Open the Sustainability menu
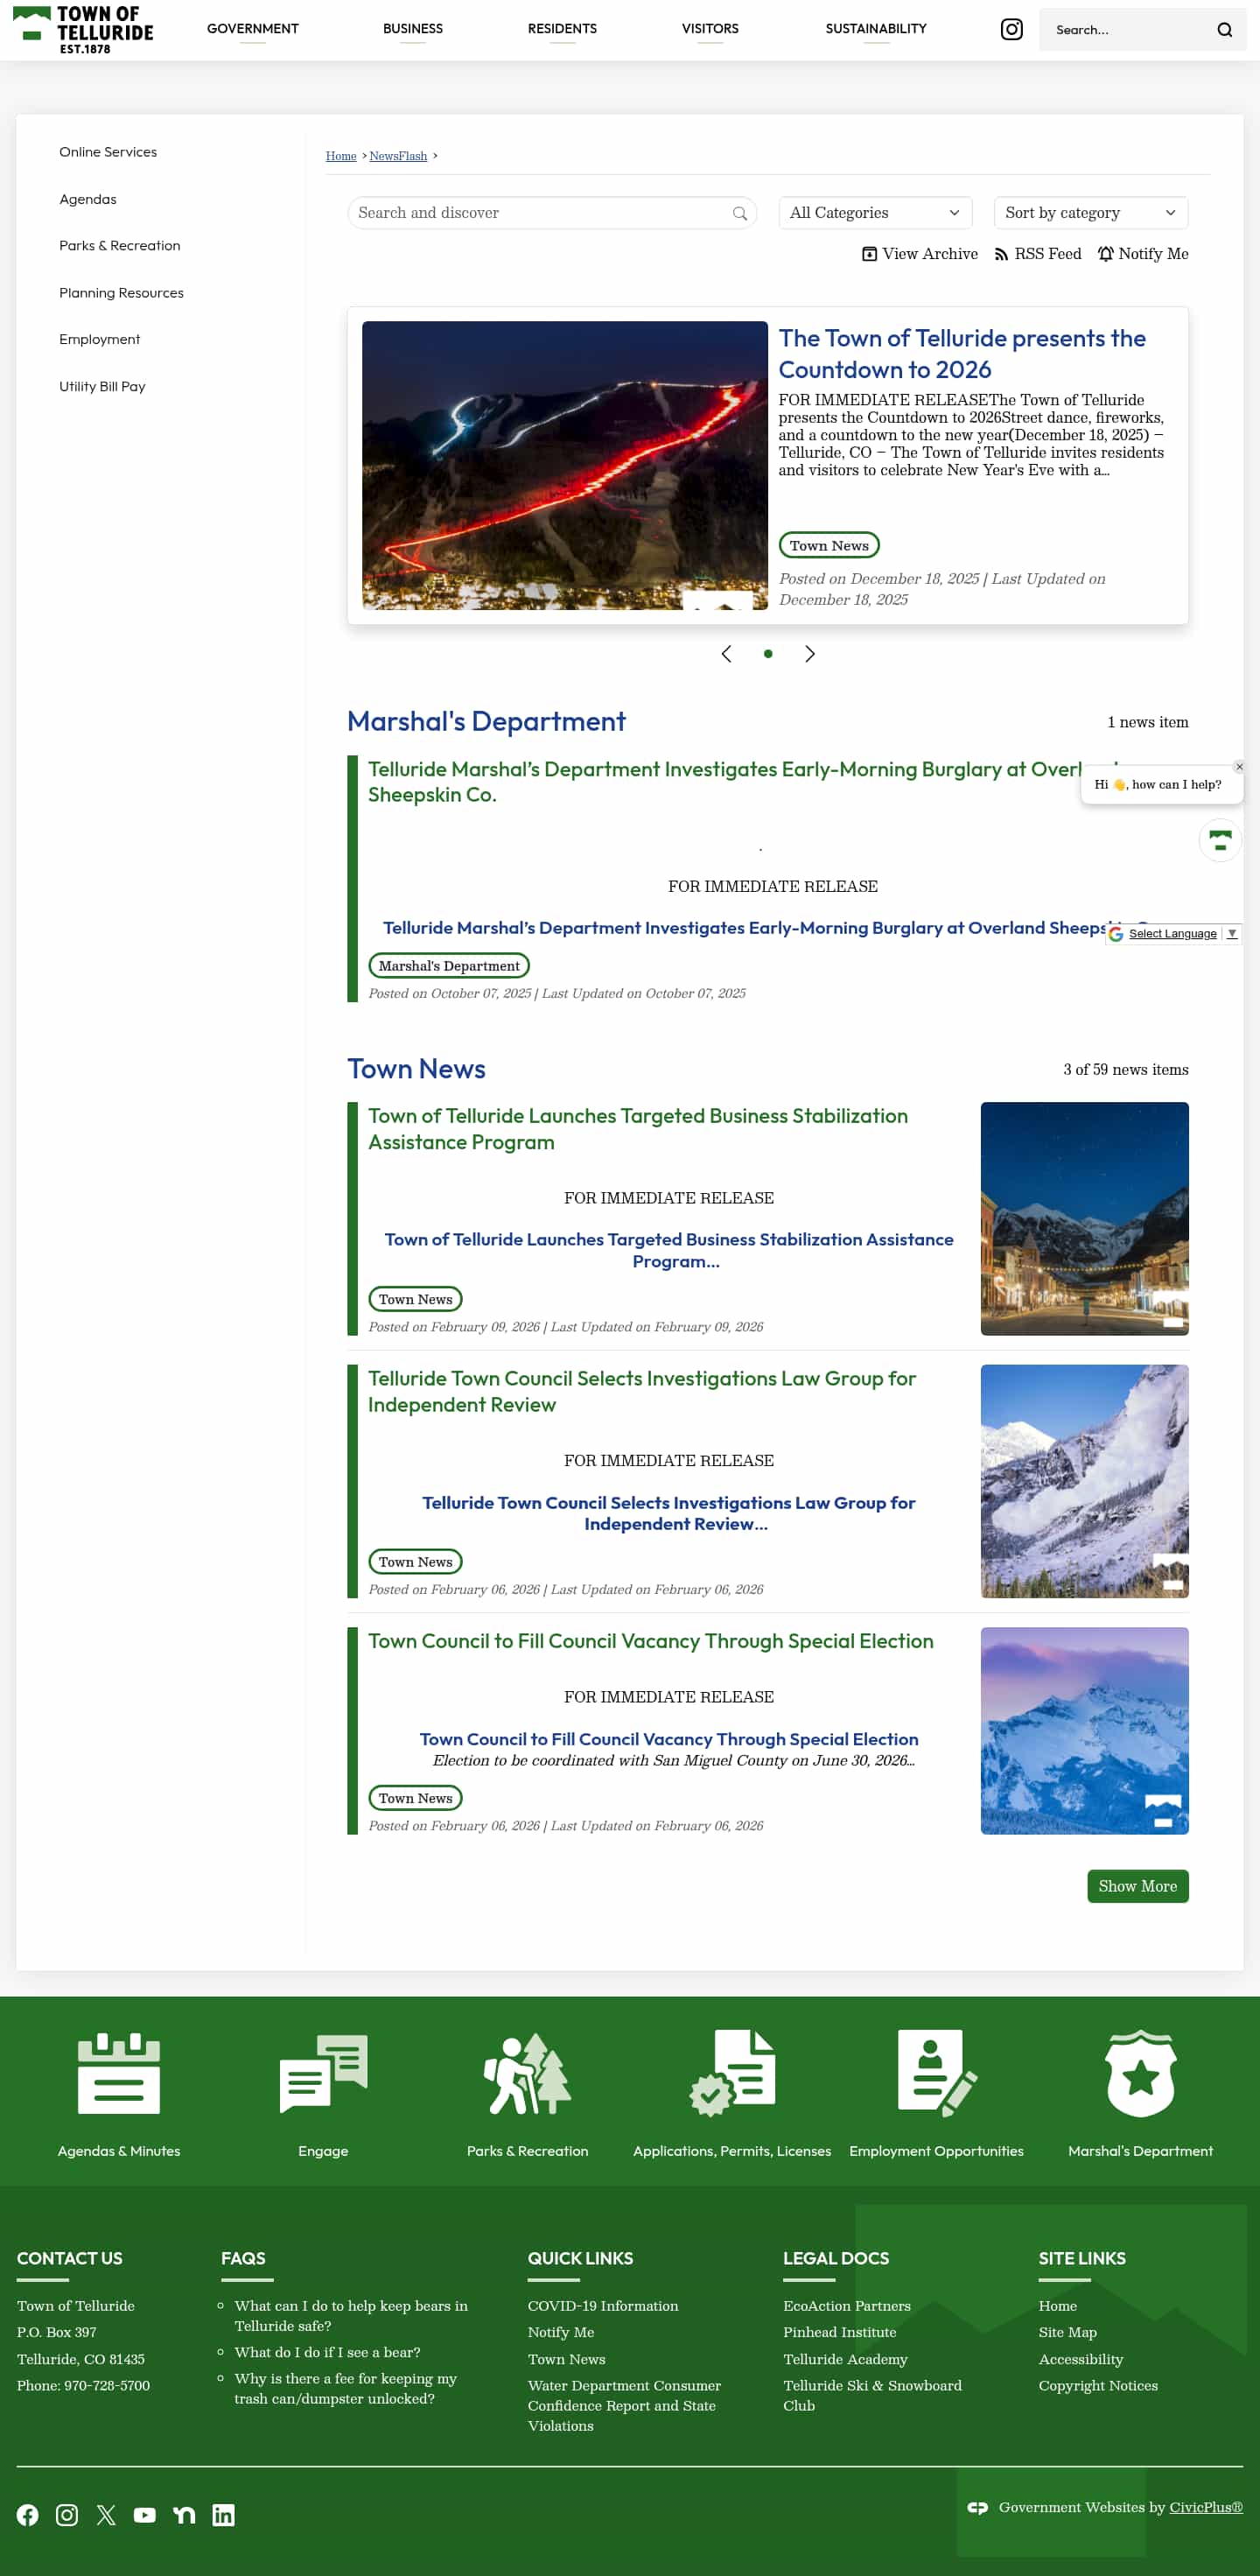 click(x=876, y=29)
